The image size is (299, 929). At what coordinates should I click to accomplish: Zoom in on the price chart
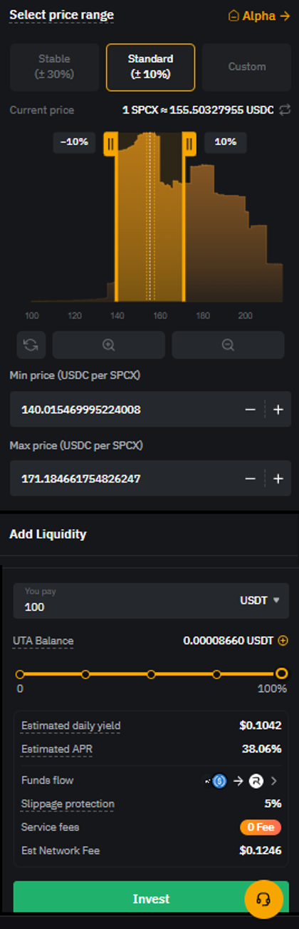pos(108,345)
